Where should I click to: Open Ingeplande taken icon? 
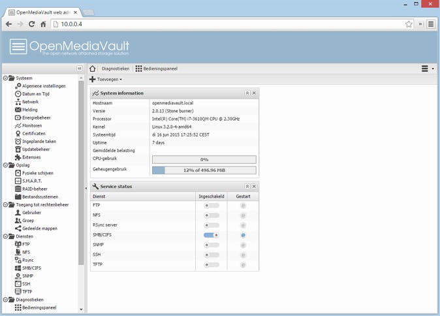click(18, 141)
